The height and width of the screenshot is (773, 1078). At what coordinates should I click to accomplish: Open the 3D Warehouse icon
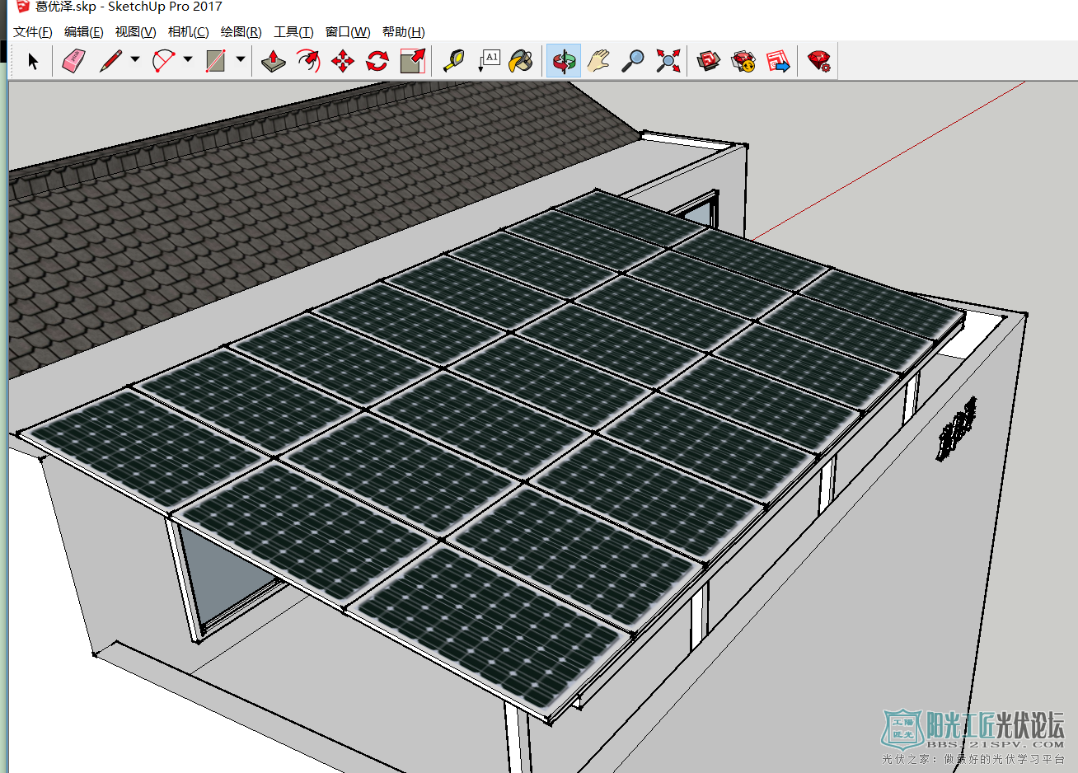(709, 61)
